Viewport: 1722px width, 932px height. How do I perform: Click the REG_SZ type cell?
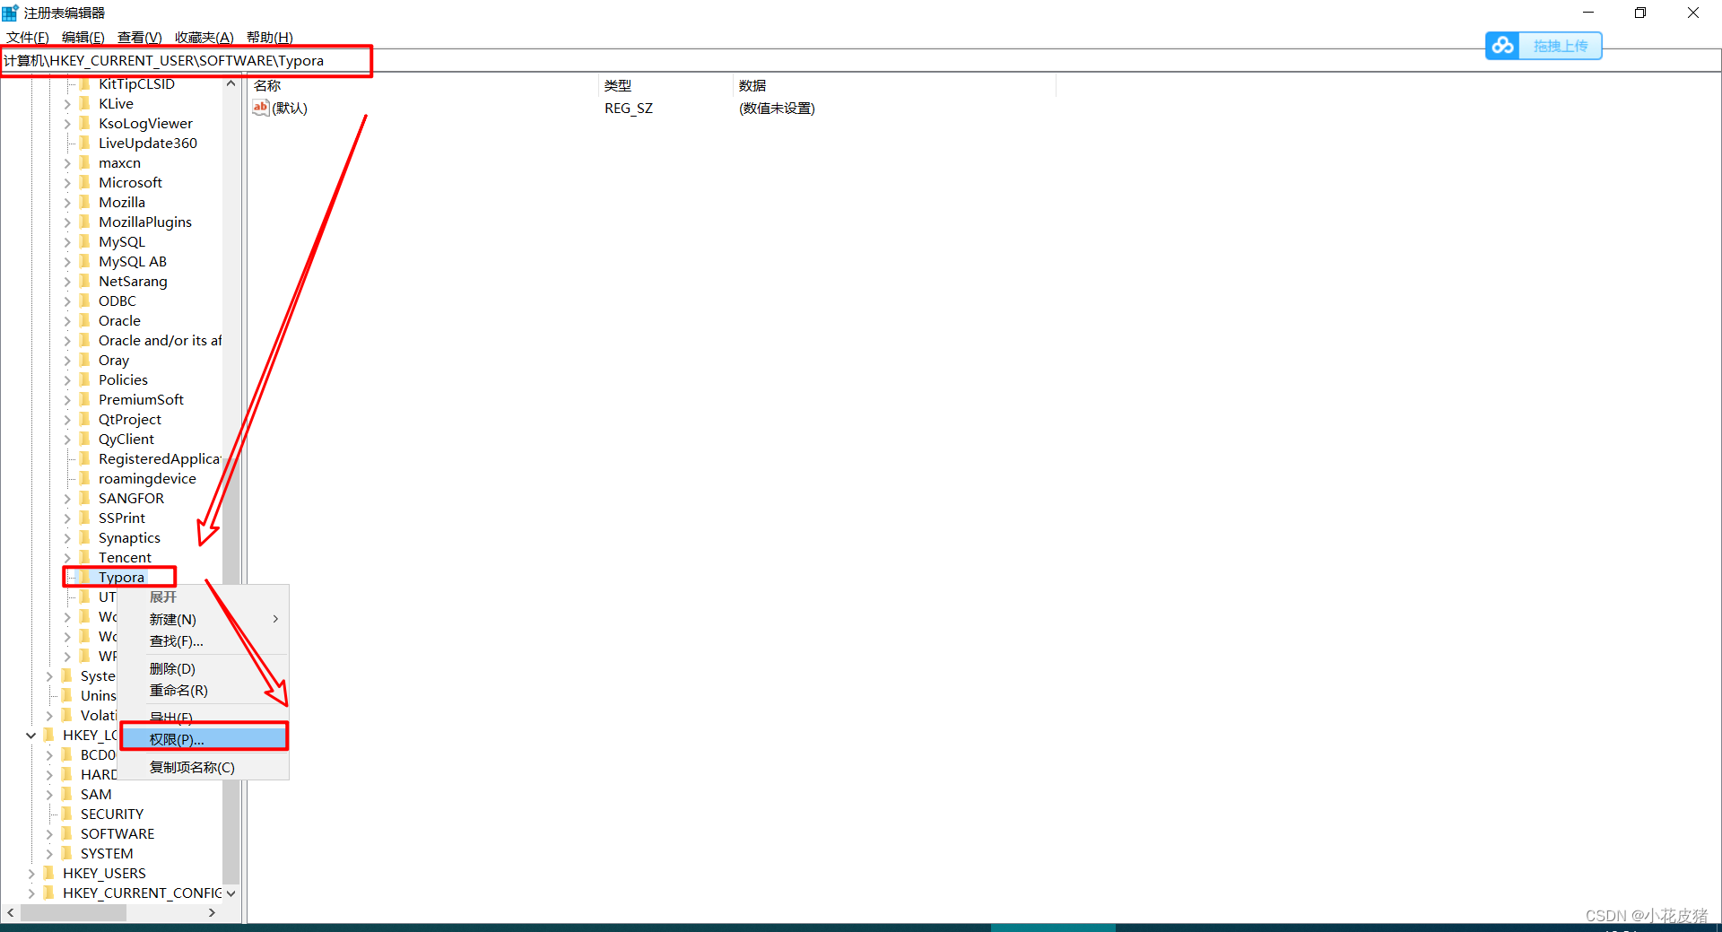tap(629, 108)
